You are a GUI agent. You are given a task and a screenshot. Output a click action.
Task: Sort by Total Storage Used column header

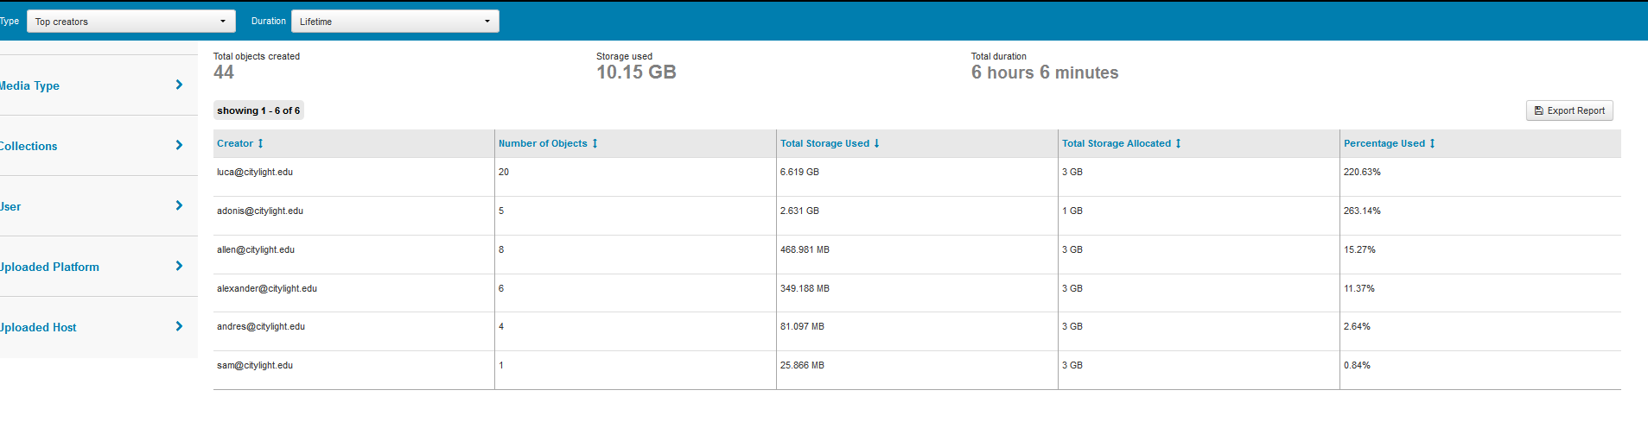point(824,143)
